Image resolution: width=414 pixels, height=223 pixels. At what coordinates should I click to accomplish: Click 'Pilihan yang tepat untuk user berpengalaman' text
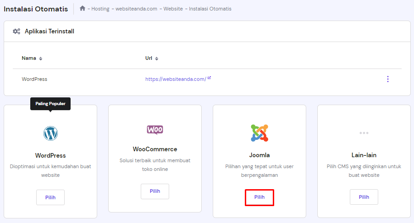[259, 170]
